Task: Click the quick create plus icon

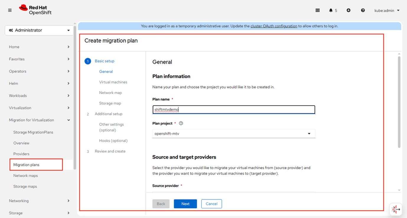Action: (x=349, y=10)
